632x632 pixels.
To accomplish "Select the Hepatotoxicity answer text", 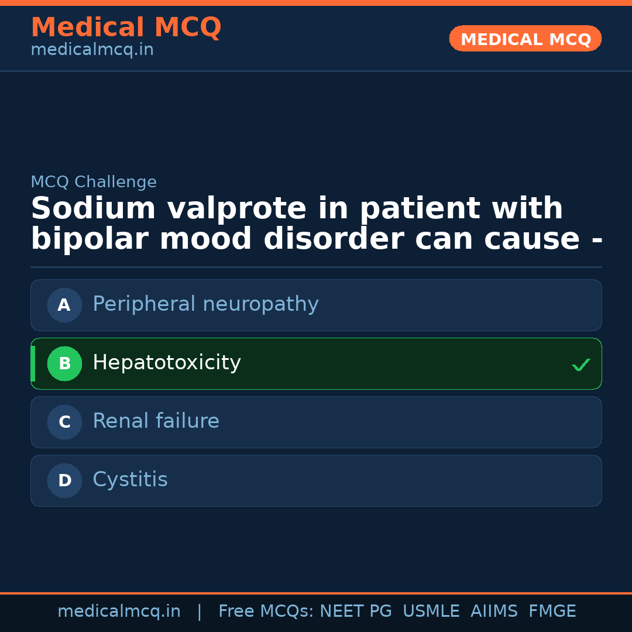I will [x=166, y=363].
